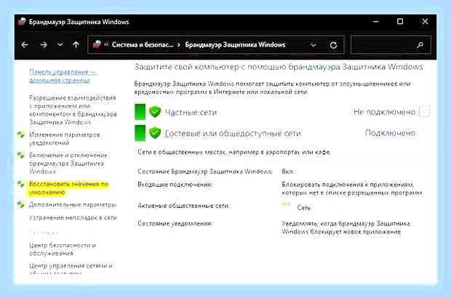This screenshot has width=451, height=298.
Task: Open 'Дополнительные параметры' link
Action: tap(73, 205)
